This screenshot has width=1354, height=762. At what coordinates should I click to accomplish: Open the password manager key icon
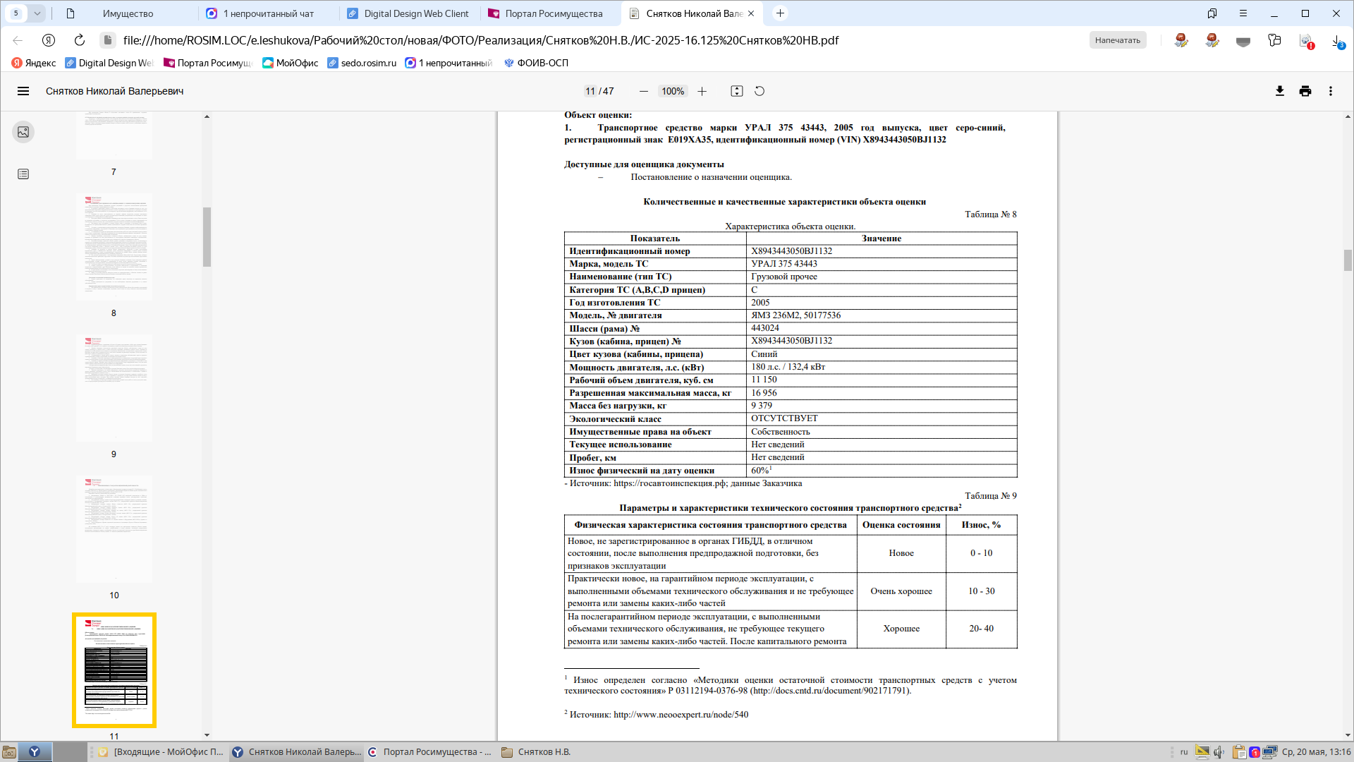click(1274, 40)
